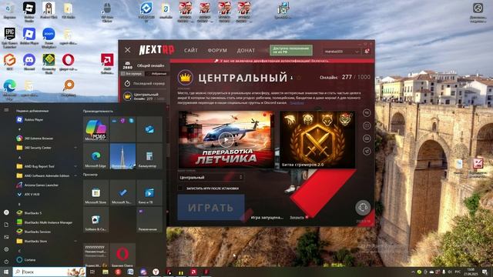Image resolution: width=493 pixels, height=277 pixels.
Task: Click the notifications bell icon in launcher header
Action: [x=367, y=52]
